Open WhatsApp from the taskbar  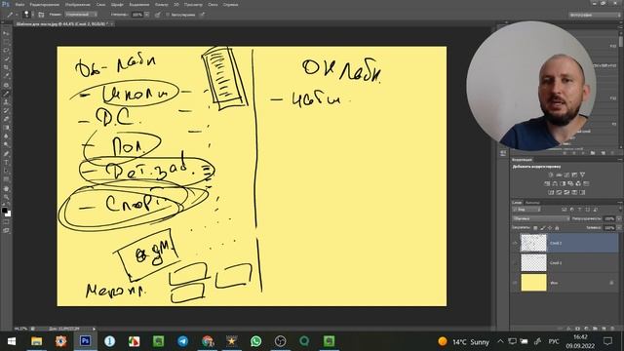(255, 341)
